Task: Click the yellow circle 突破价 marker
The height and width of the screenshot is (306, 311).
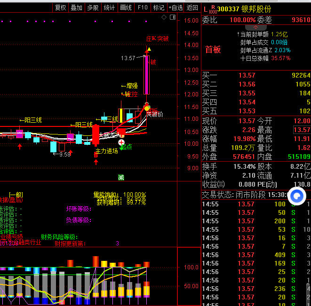Action: 147,108
